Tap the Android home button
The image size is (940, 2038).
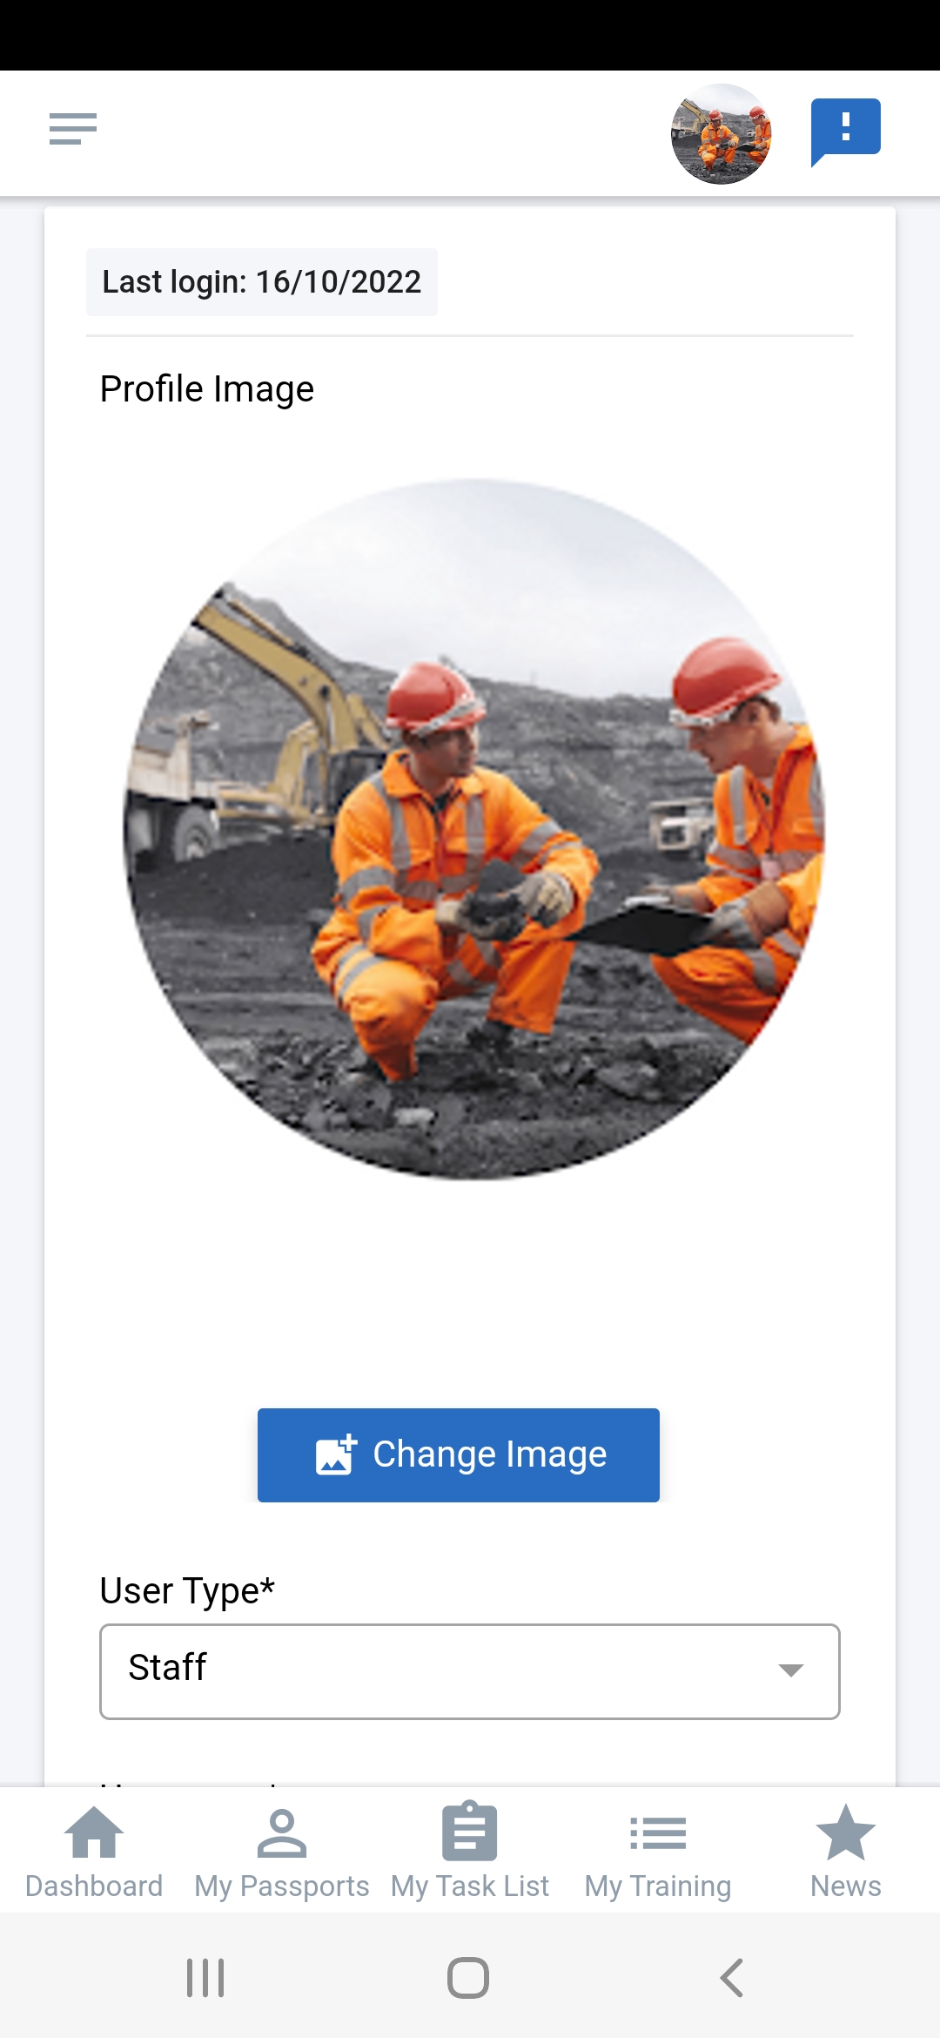[468, 1978]
